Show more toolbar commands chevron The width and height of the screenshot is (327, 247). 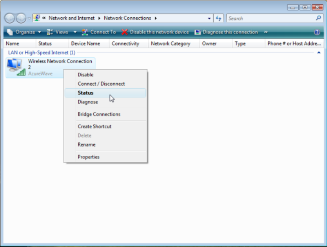pos(266,32)
